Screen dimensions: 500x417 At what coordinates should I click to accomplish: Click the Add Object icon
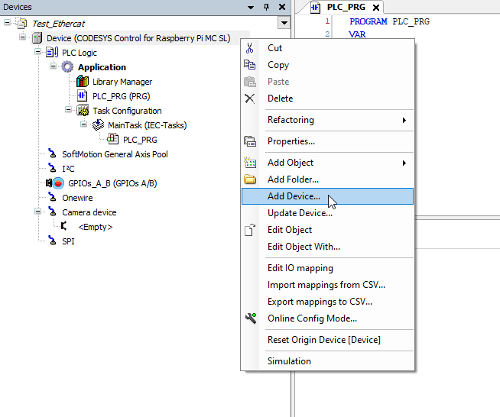click(x=250, y=162)
